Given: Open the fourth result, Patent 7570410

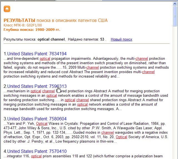Looking at the screenshot, I should [x=37, y=151].
